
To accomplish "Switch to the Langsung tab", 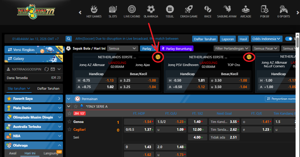I will tap(51, 153).
